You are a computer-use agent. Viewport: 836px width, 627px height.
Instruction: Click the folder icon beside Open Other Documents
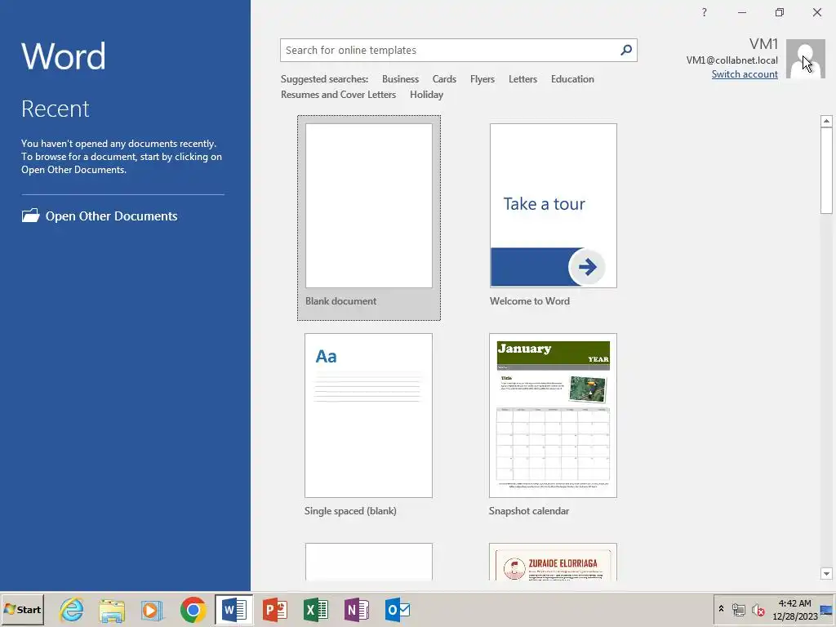pos(30,216)
